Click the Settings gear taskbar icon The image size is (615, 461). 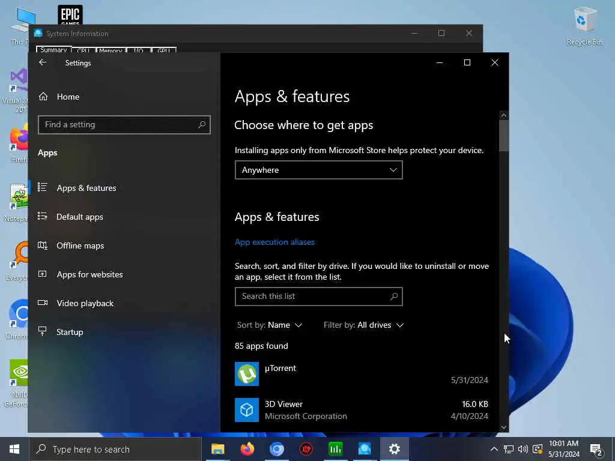click(394, 449)
